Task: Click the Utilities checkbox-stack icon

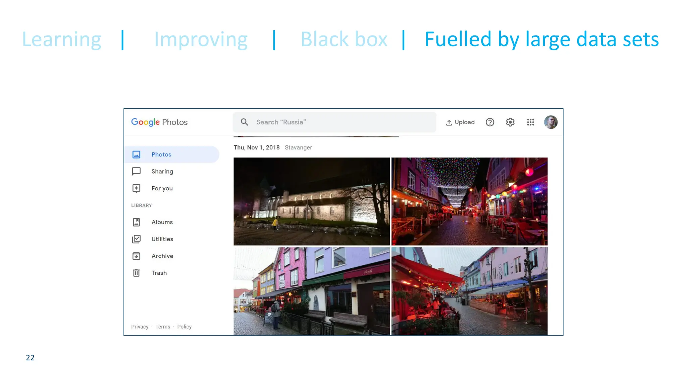Action: [x=136, y=239]
